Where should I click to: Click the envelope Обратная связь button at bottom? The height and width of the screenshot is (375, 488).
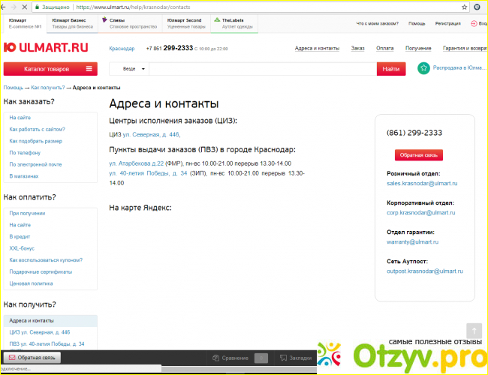click(x=32, y=358)
